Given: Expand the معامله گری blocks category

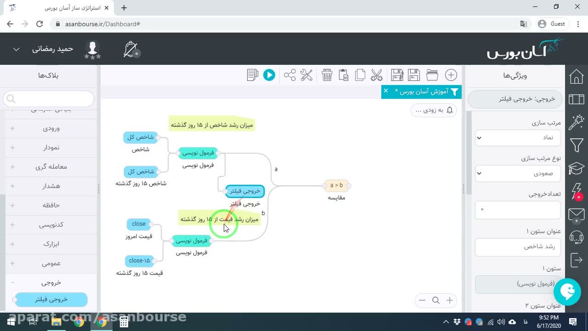Looking at the screenshot, I should coord(51,167).
